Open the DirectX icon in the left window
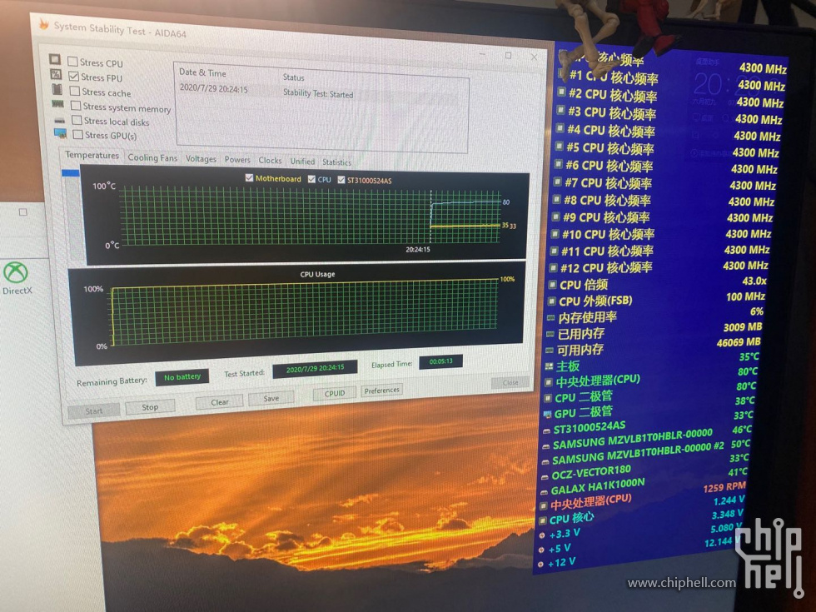This screenshot has width=816, height=612. pyautogui.click(x=16, y=278)
